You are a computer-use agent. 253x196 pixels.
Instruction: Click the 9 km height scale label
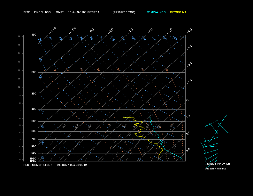click(x=20, y=95)
